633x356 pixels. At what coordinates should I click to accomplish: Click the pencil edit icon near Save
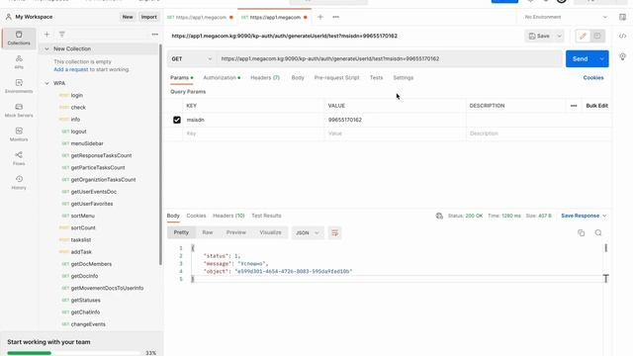583,36
